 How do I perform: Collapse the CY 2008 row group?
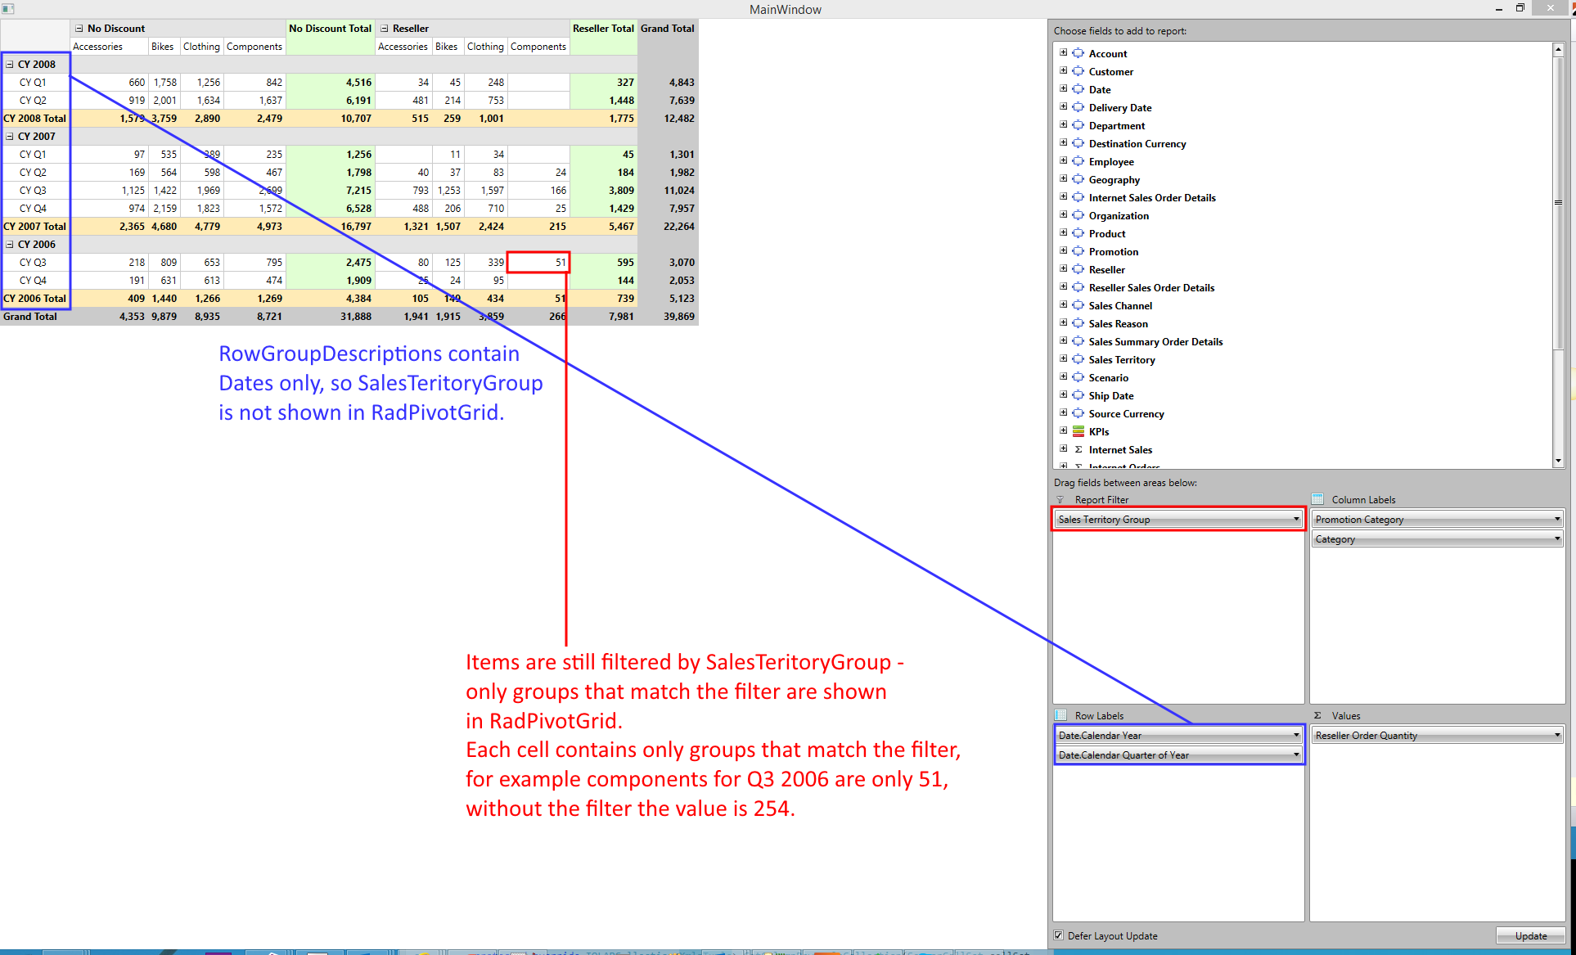[10, 64]
